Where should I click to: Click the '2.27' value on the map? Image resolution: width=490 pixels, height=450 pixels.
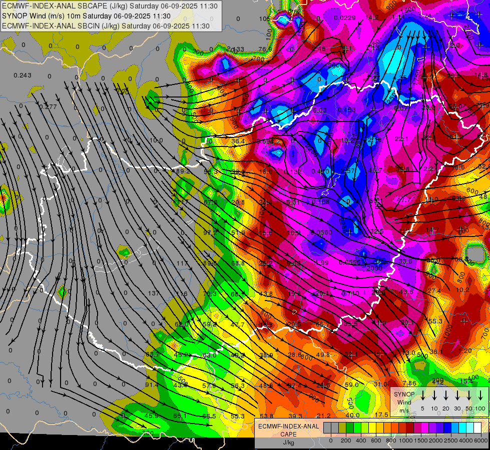tap(430, 169)
